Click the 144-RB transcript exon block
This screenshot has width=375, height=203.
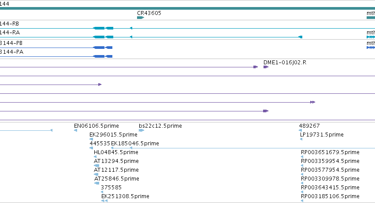click(103, 28)
